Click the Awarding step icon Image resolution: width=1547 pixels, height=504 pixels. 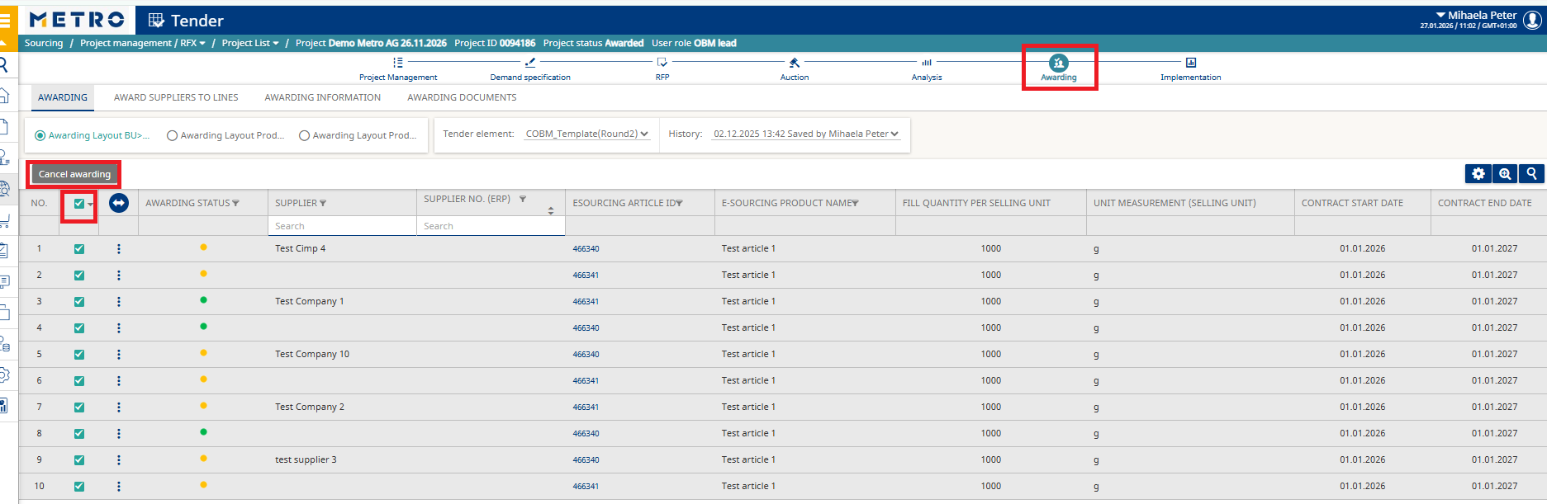tap(1059, 63)
